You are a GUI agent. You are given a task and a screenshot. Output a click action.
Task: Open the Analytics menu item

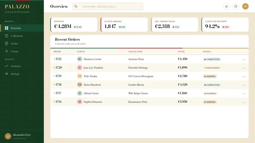click(x=22, y=66)
